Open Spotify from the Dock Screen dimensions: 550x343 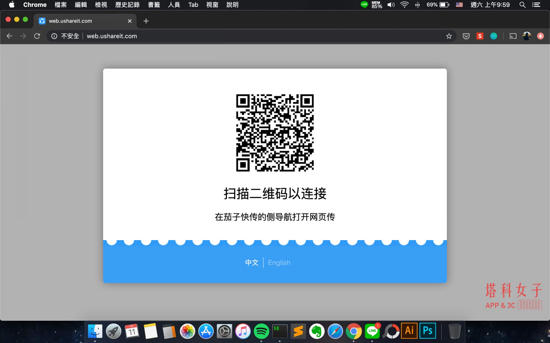261,331
